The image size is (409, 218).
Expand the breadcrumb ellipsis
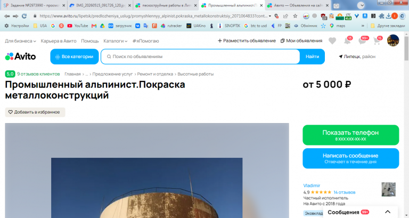(x=87, y=74)
